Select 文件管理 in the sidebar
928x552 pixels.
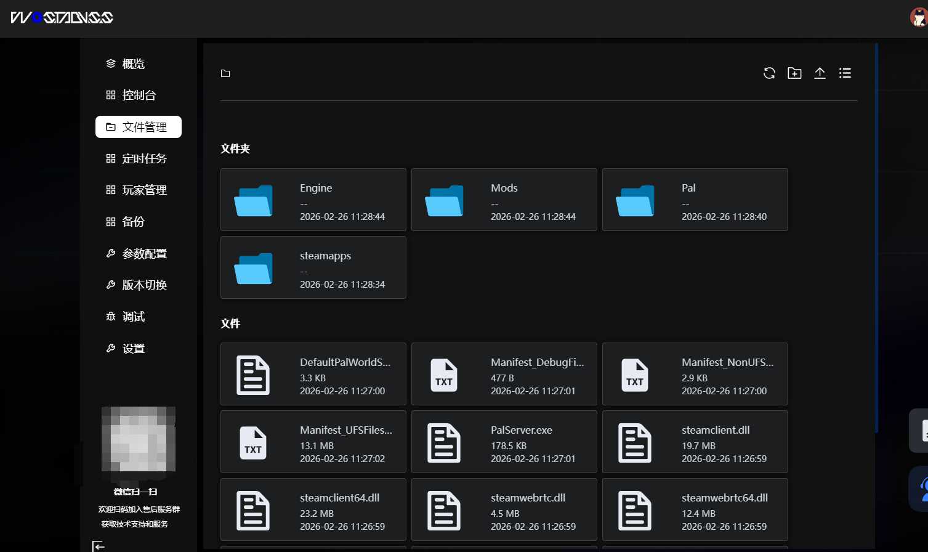(139, 127)
